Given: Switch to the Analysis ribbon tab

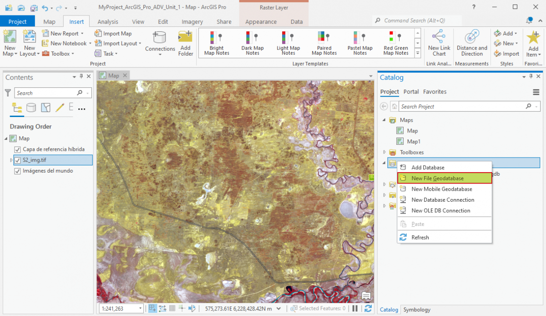Looking at the screenshot, I should click(x=108, y=21).
